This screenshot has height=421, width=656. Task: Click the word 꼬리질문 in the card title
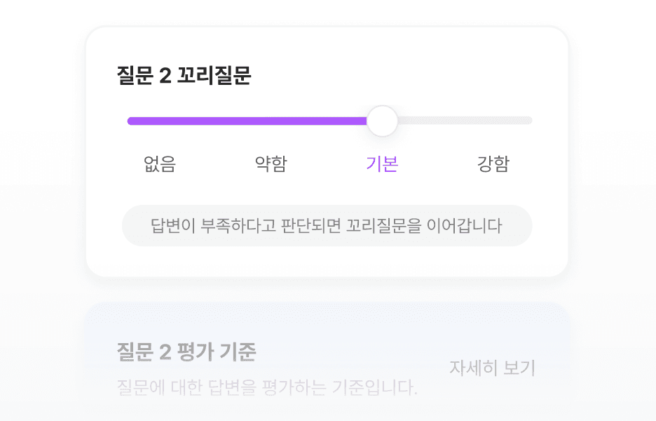[214, 75]
